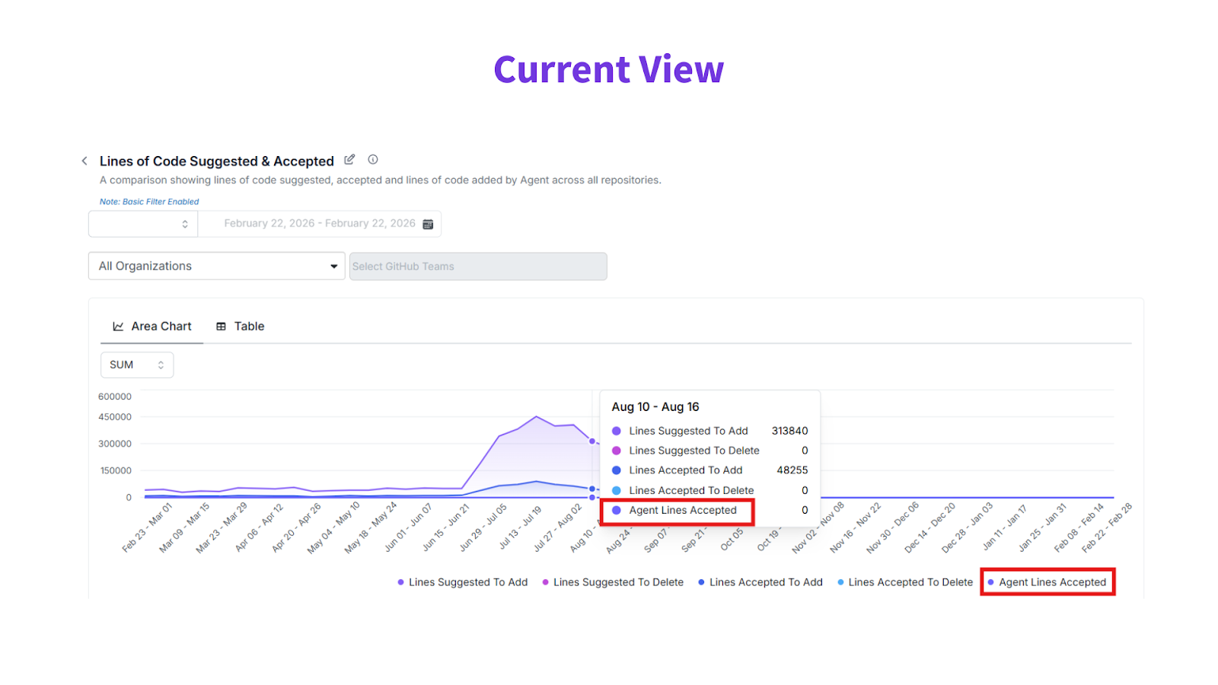The image size is (1218, 685).
Task: Select the Area Chart tab
Action: pos(161,327)
